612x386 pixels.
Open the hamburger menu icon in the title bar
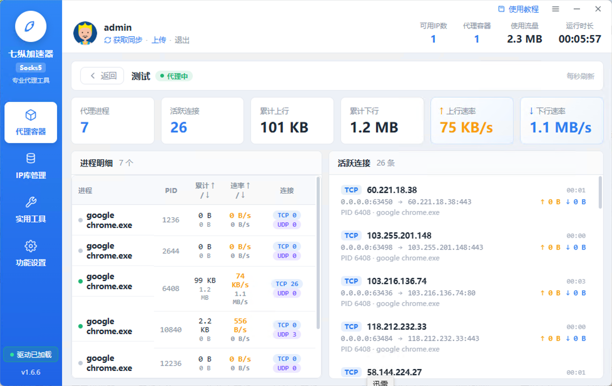click(x=555, y=9)
